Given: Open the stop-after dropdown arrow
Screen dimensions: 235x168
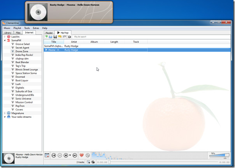Looking at the screenshot, I should pyautogui.click(x=70, y=156).
